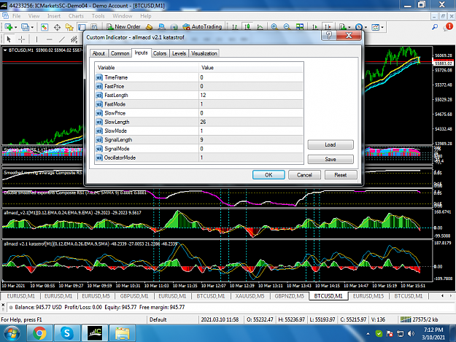
Task: Toggle the Auto Scroll chart icon
Action: coord(314,27)
